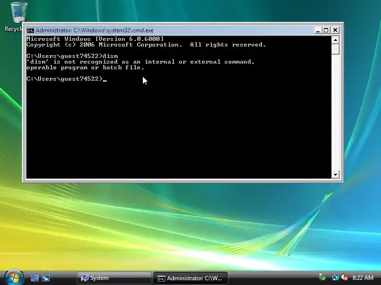Open the Windows Start orb
The width and height of the screenshot is (381, 285).
(x=14, y=277)
